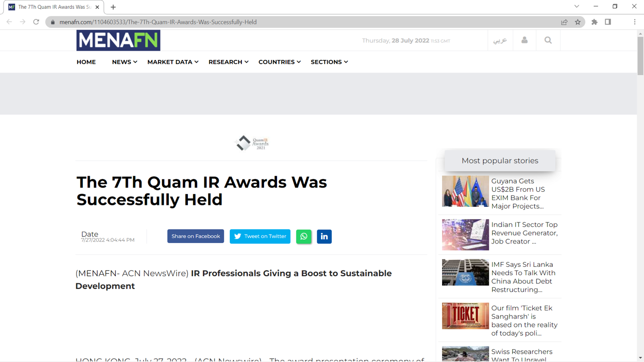Select the 7Th Quam IR Awards tab
644x362 pixels.
tap(54, 7)
